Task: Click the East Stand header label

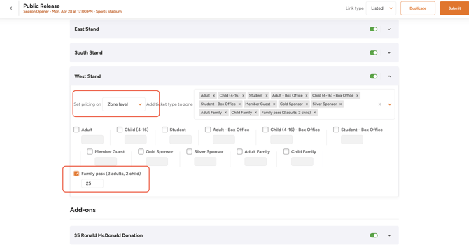Action: [x=87, y=29]
